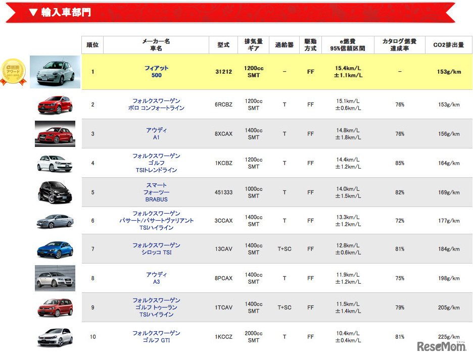
Task: Click the white triangle beside 輸入車部門
Action: [x=33, y=12]
